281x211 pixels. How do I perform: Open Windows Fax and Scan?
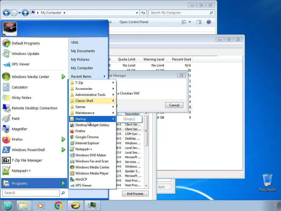pyautogui.click(x=92, y=161)
